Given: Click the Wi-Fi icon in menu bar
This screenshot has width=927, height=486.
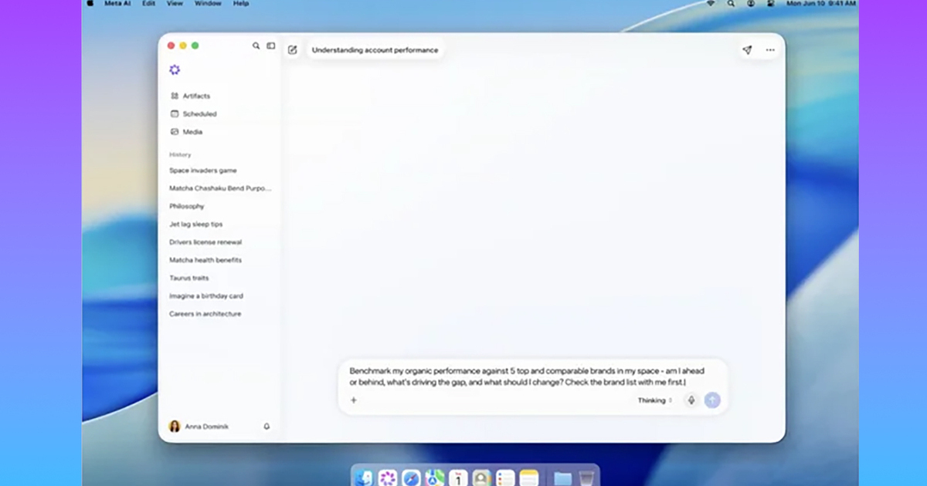Looking at the screenshot, I should click(x=711, y=4).
